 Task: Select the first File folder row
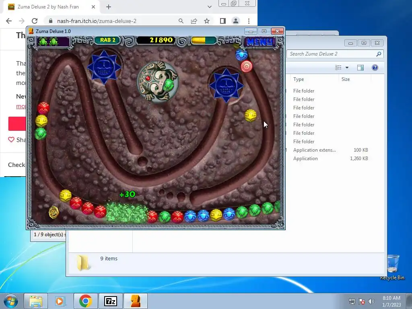331,91
